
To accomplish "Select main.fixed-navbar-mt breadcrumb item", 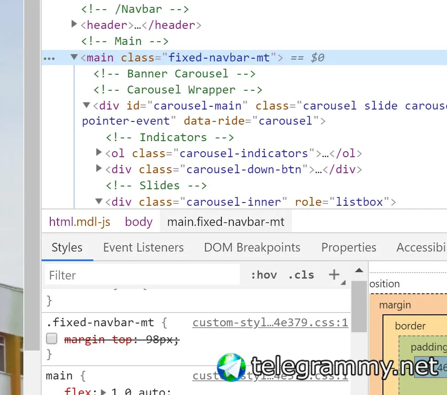I will [x=226, y=222].
